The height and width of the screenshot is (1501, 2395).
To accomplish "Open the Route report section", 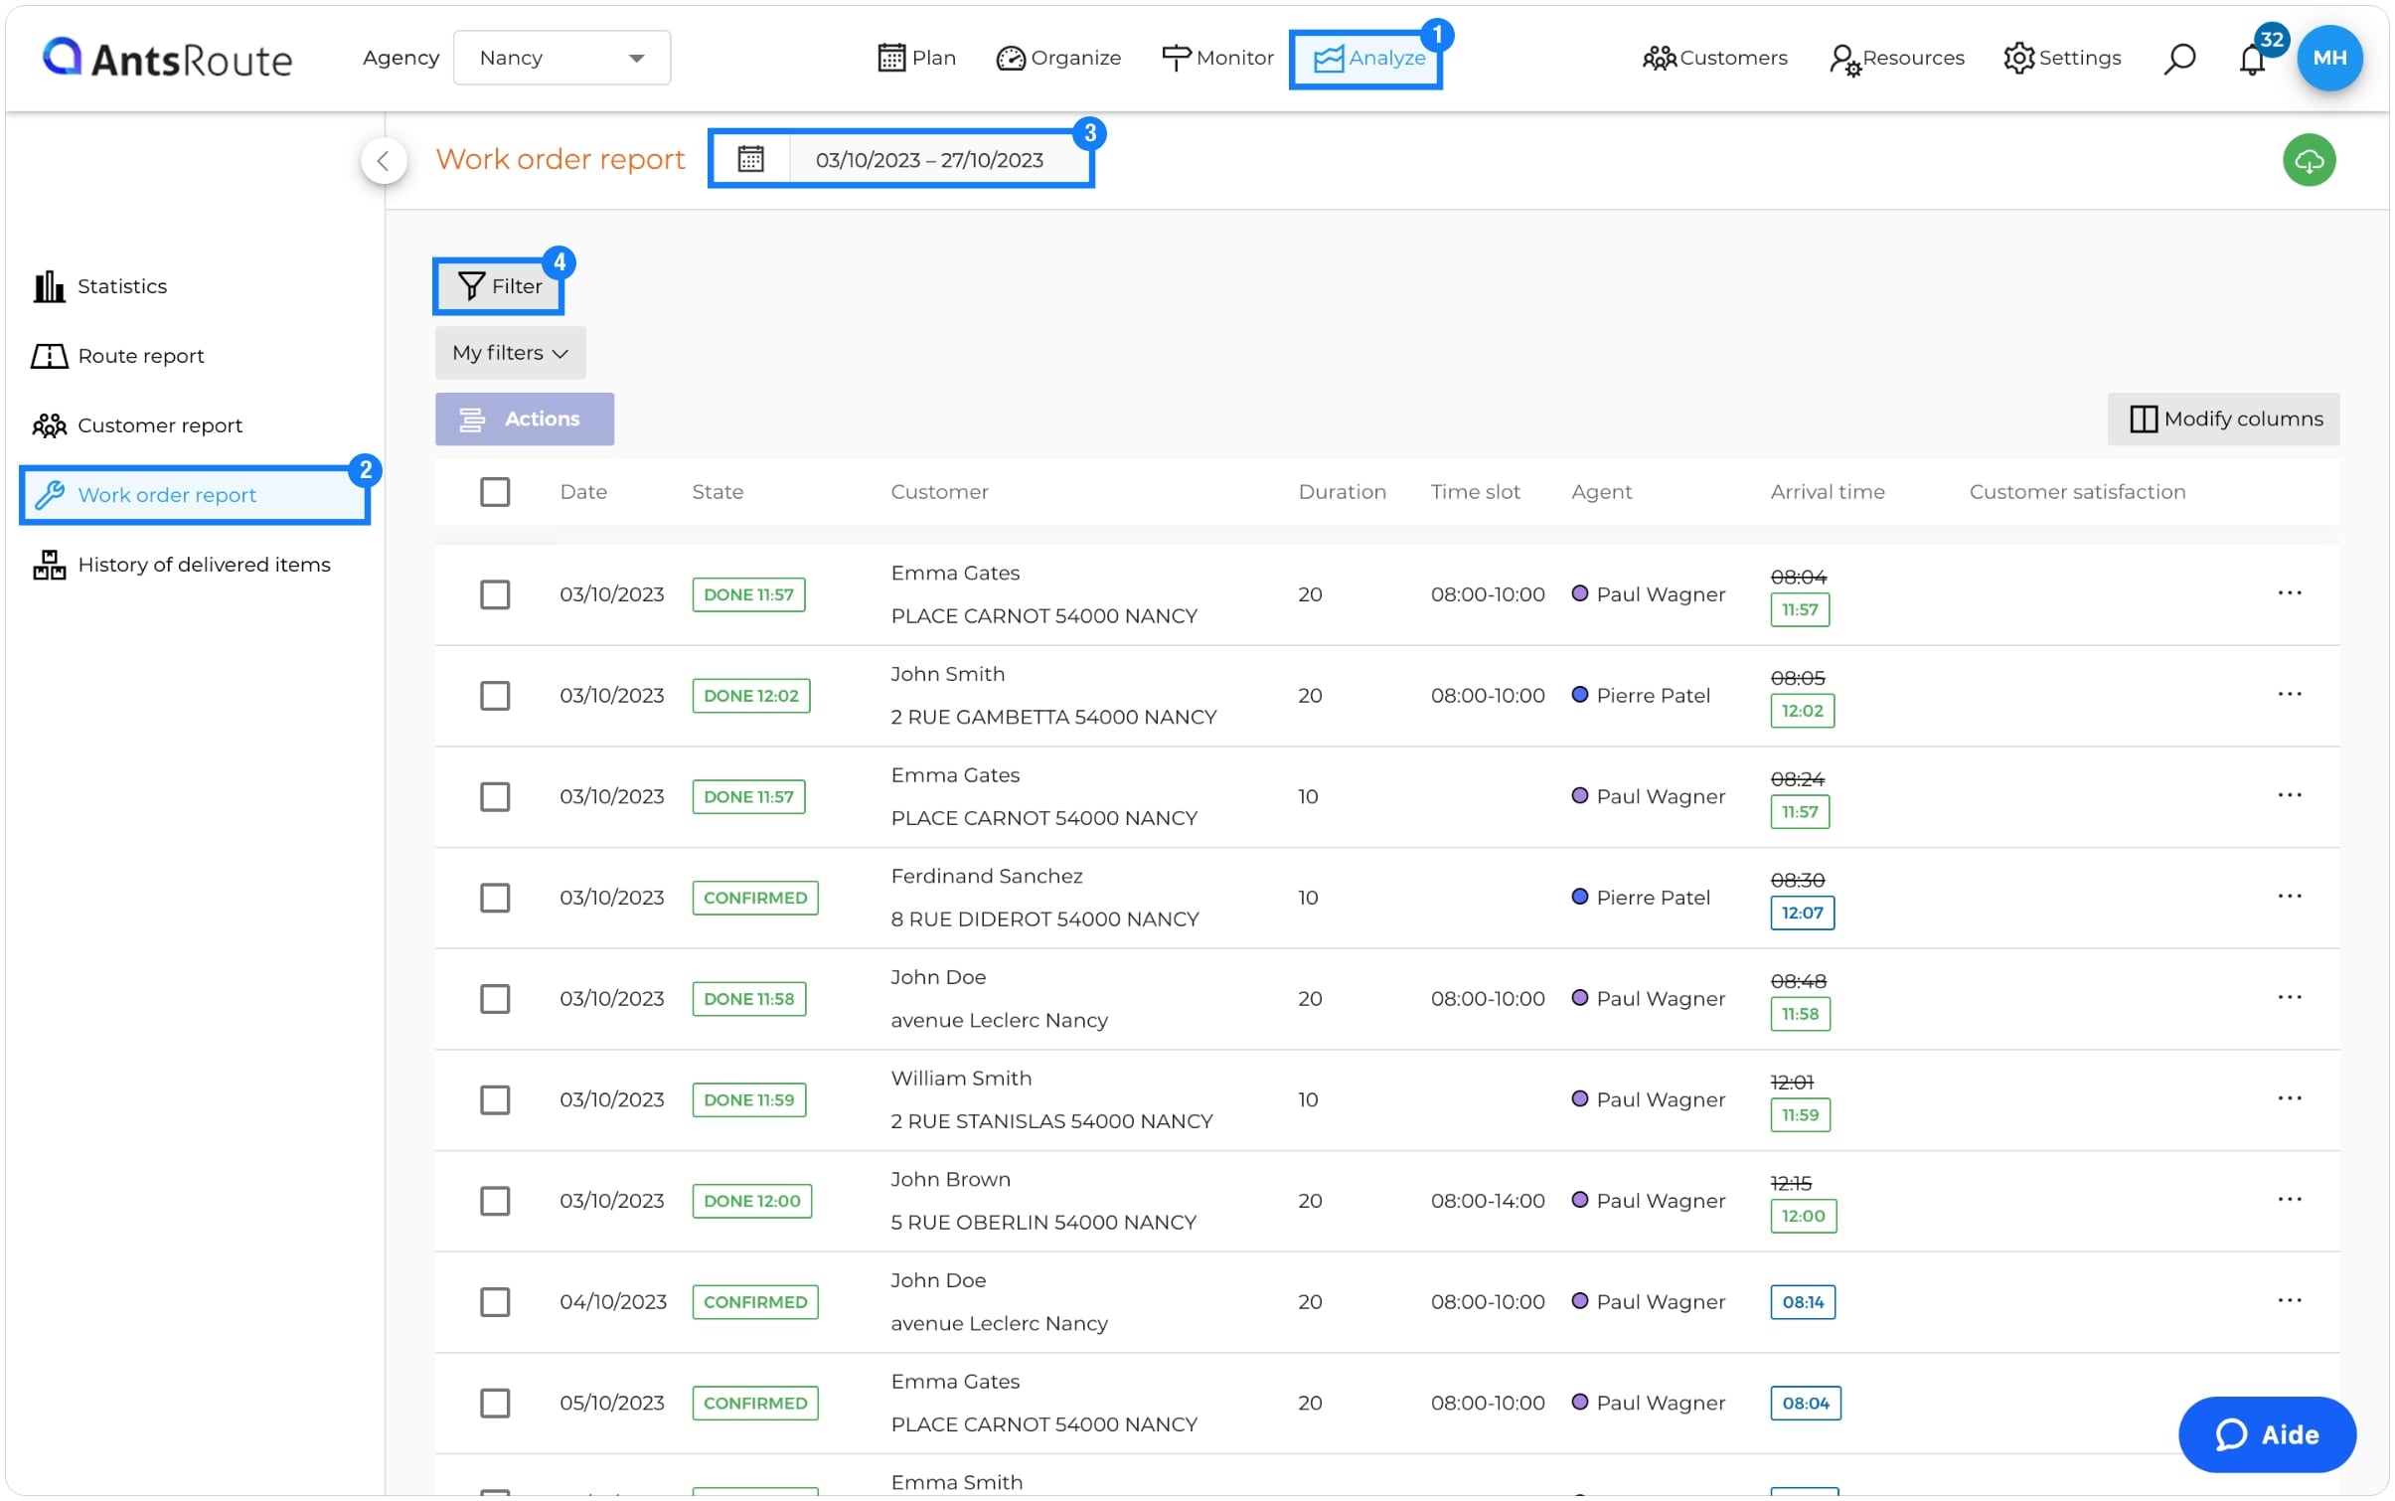I will click(140, 355).
